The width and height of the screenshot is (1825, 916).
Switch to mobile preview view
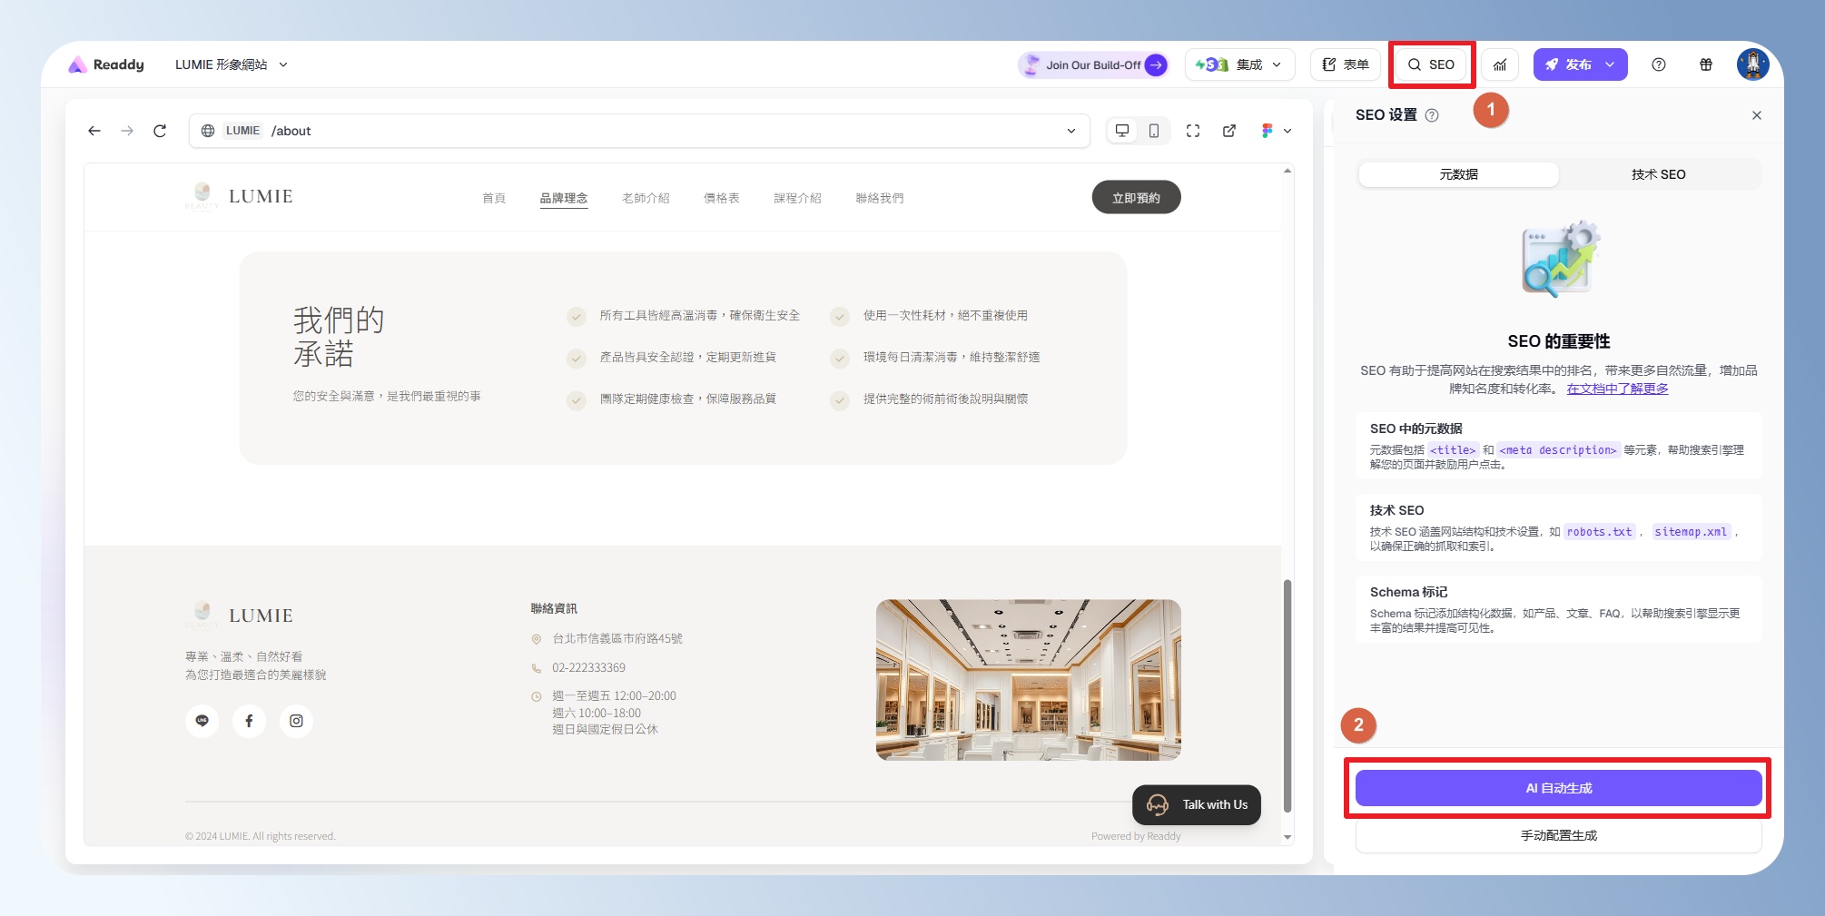(1154, 131)
